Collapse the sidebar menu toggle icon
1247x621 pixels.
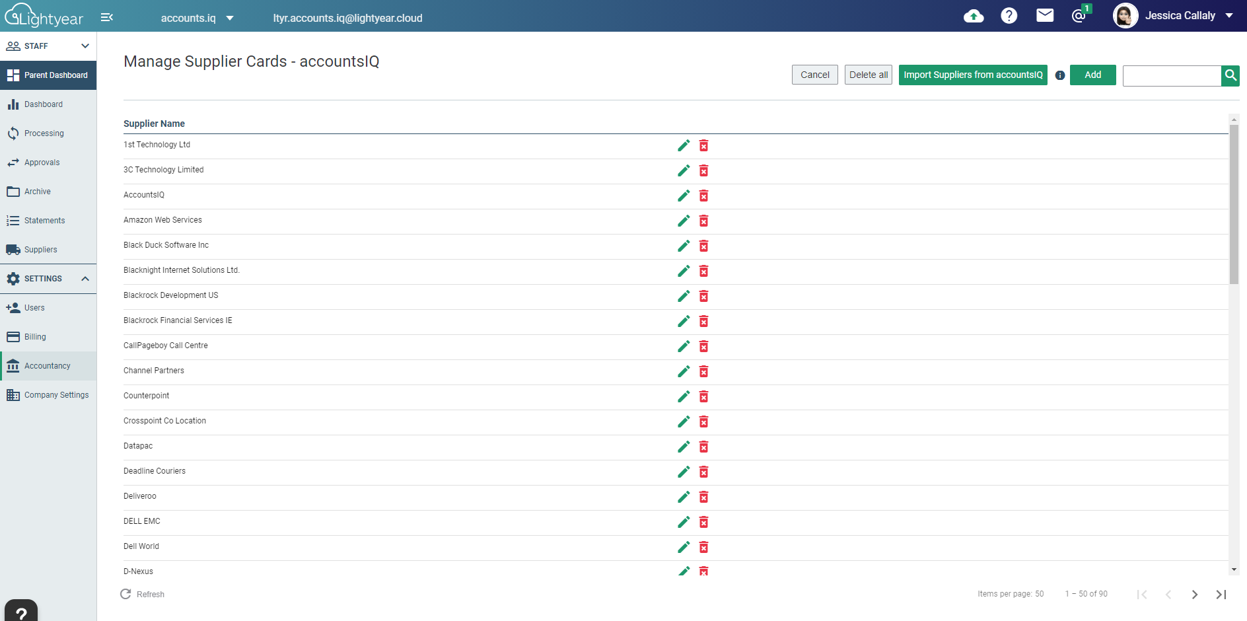tap(107, 17)
